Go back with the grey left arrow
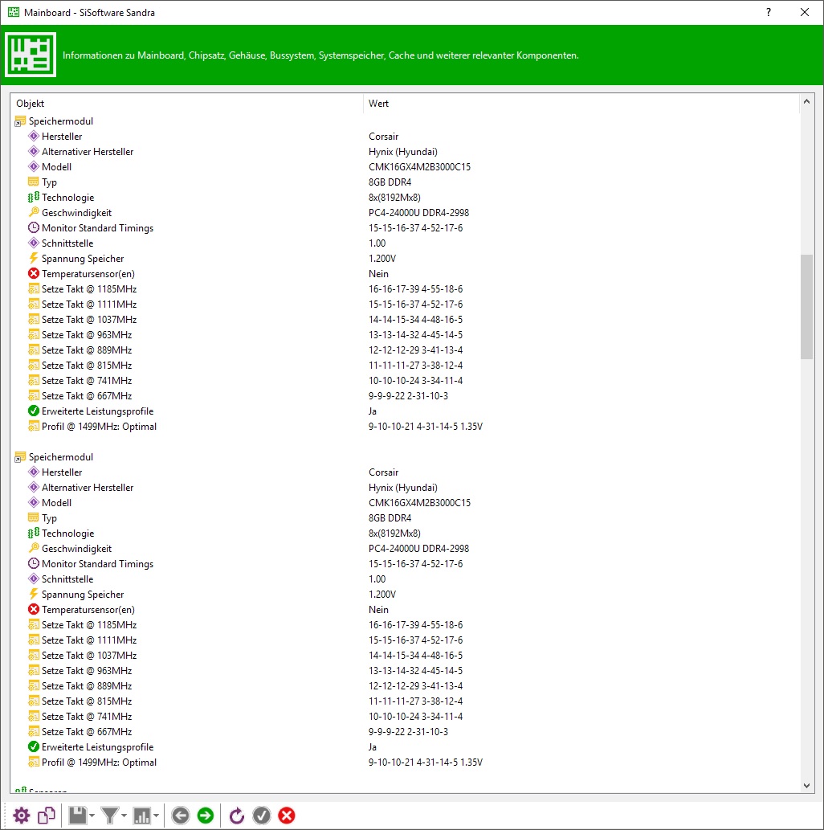 coord(181,816)
